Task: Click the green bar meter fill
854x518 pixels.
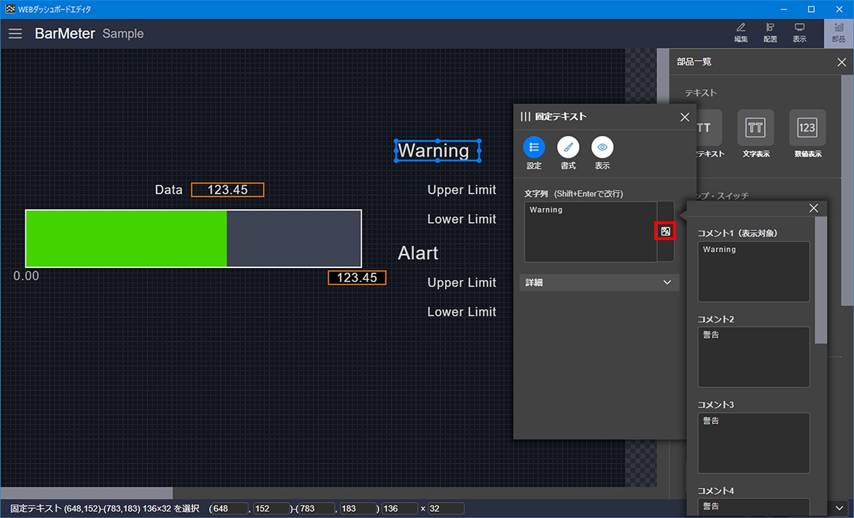Action: (126, 238)
